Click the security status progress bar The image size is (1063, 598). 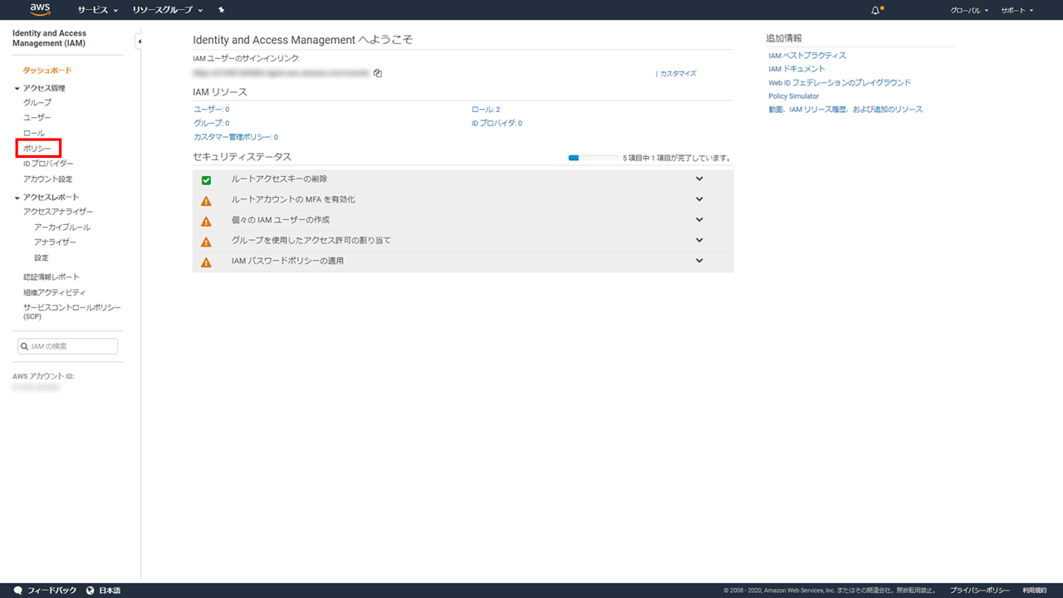[x=592, y=158]
